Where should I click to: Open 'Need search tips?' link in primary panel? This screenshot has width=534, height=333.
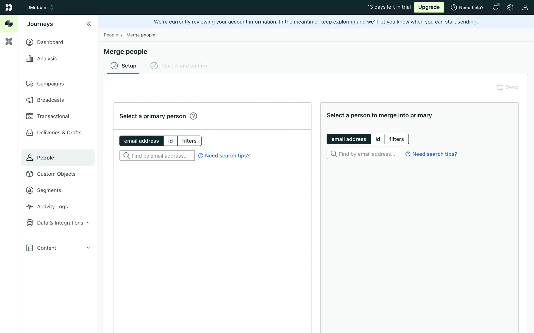coord(227,156)
